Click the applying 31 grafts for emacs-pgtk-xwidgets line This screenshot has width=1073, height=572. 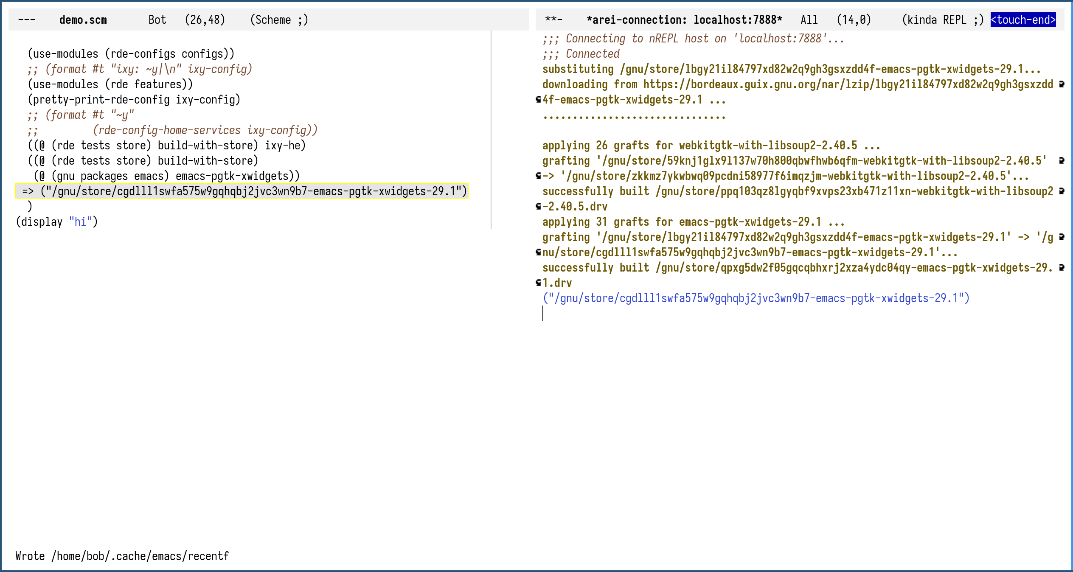694,222
